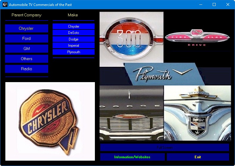Minimize the Automobile TV Commercials window
The width and height of the screenshot is (235, 166).
click(x=201, y=4)
